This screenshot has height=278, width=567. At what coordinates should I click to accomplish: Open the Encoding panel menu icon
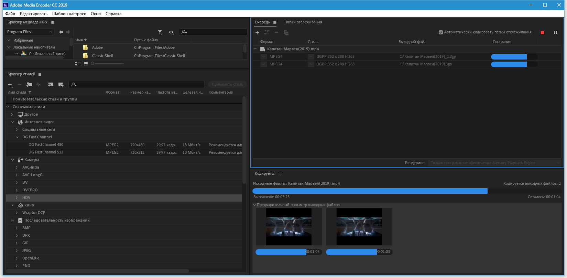point(281,174)
